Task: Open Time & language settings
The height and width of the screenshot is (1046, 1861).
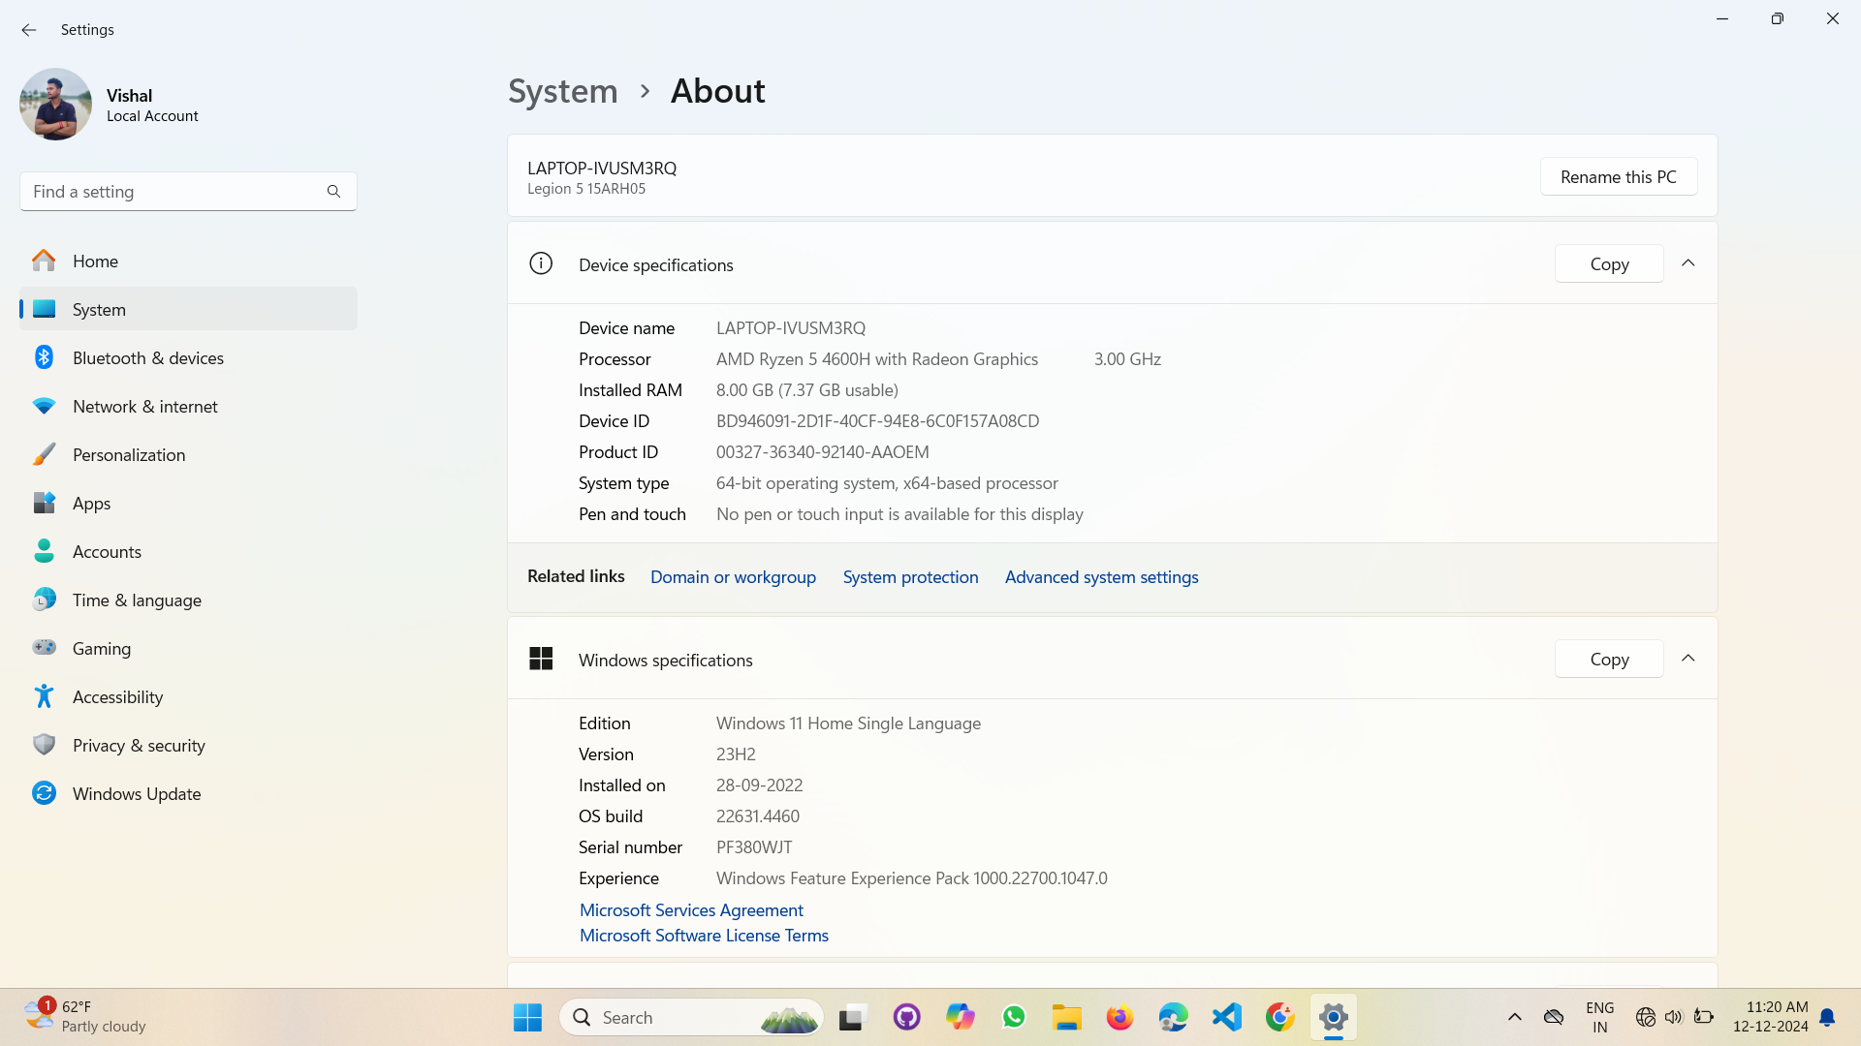Action: point(188,600)
